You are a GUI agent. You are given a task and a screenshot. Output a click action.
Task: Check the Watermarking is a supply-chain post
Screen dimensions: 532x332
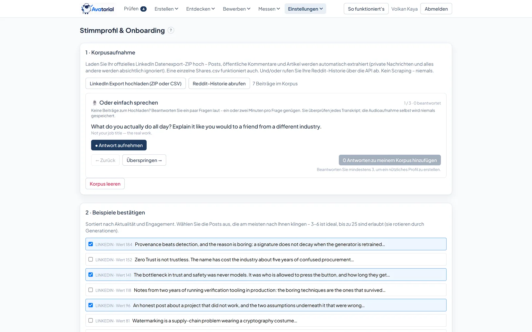90,320
